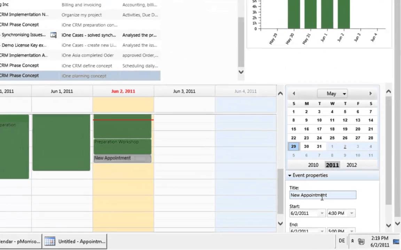
Task: Click the approved Order,... cell
Action: pyautogui.click(x=140, y=55)
